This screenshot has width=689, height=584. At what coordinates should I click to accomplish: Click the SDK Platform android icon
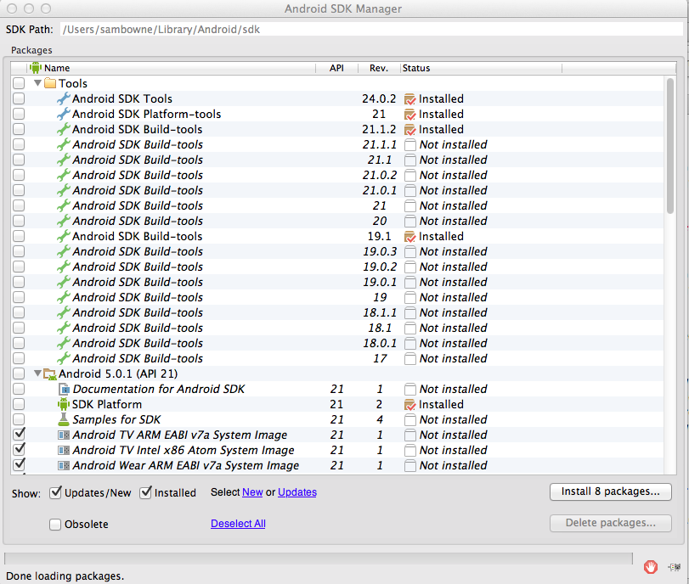[63, 405]
